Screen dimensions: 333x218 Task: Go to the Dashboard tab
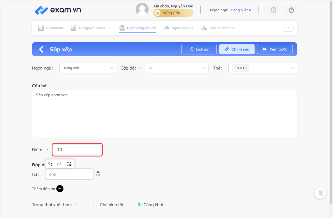tap(51, 28)
